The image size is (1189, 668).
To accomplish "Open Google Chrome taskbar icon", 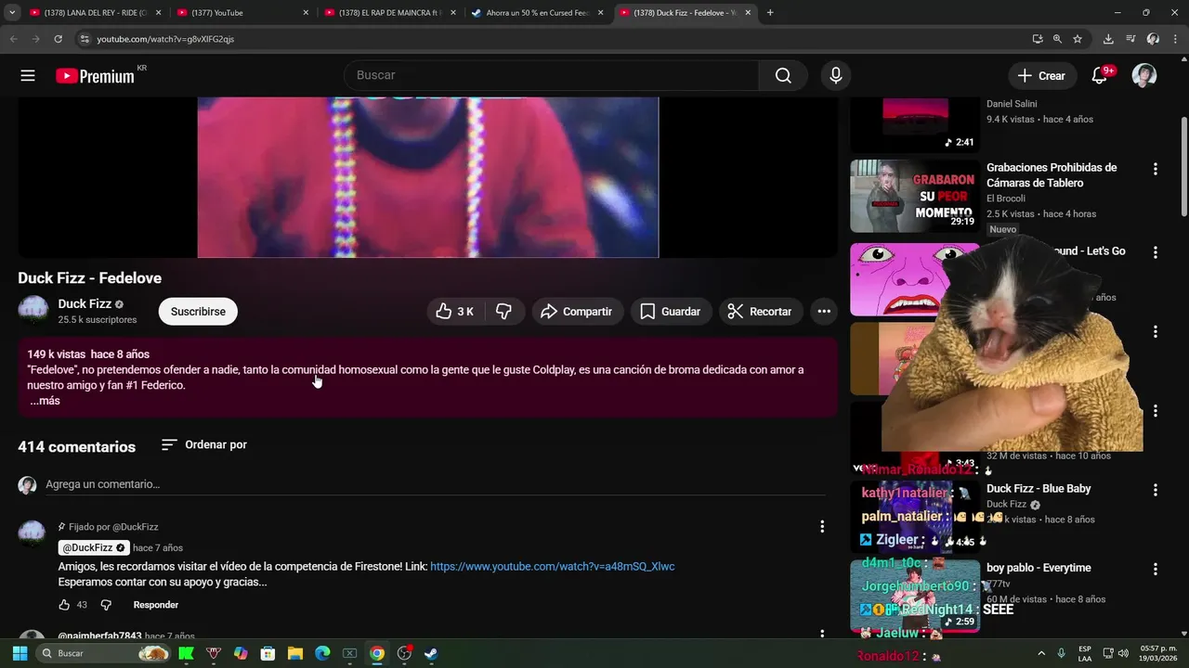I will [376, 653].
